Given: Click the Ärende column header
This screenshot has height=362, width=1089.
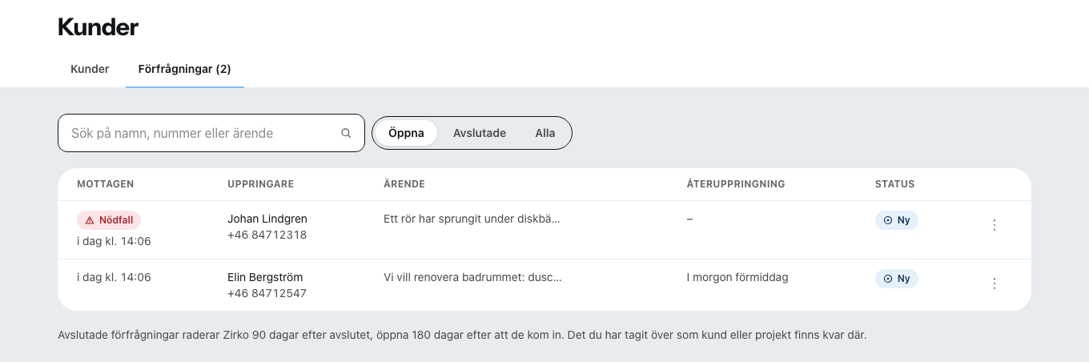Looking at the screenshot, I should (404, 184).
